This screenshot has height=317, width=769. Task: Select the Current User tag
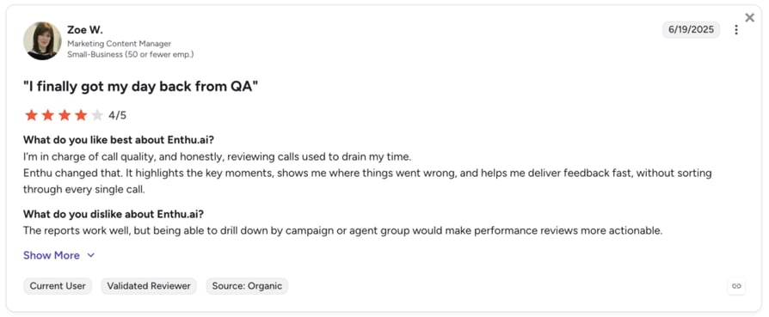(x=58, y=286)
